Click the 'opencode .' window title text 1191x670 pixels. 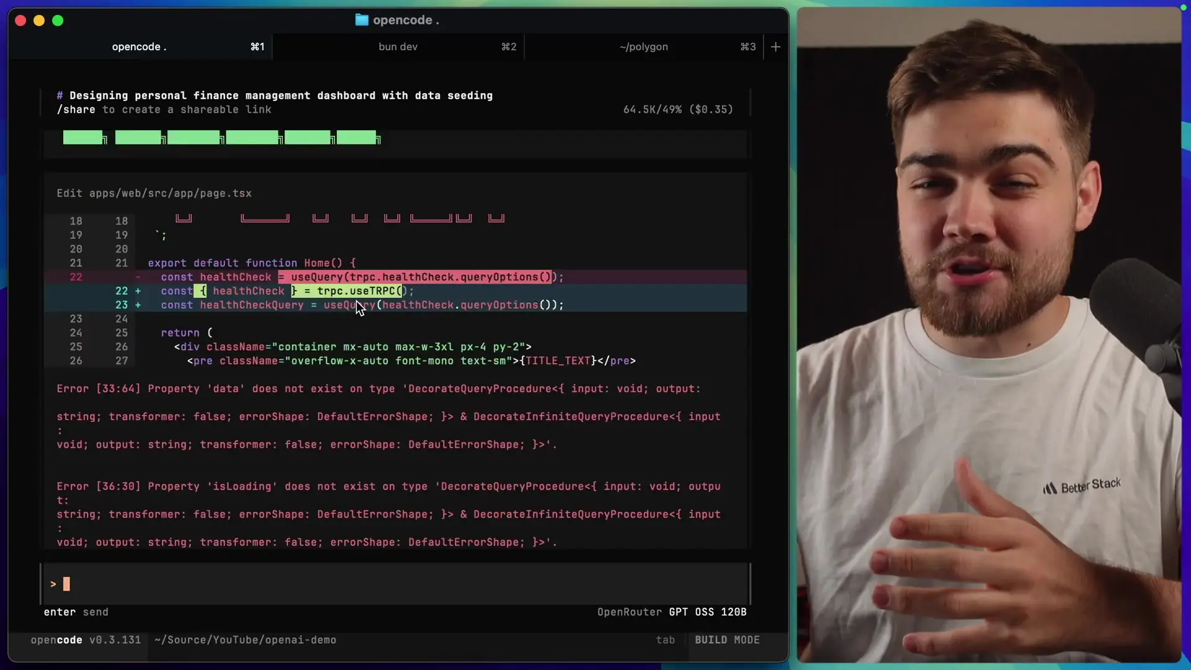point(406,20)
